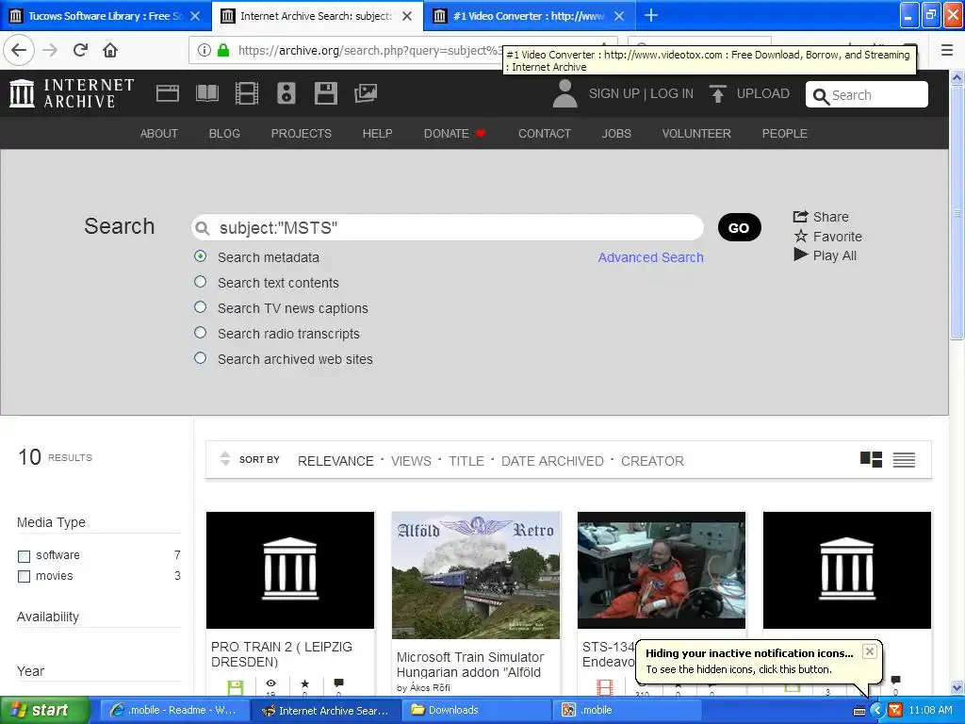965x724 pixels.
Task: Switch to list view icon
Action: click(x=904, y=459)
